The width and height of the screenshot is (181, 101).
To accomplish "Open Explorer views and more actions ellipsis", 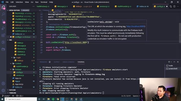I will [33, 6].
